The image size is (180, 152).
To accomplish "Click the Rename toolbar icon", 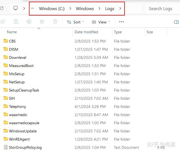I will click(29, 22).
